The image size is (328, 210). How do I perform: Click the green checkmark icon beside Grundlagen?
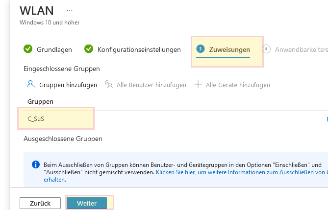click(28, 49)
